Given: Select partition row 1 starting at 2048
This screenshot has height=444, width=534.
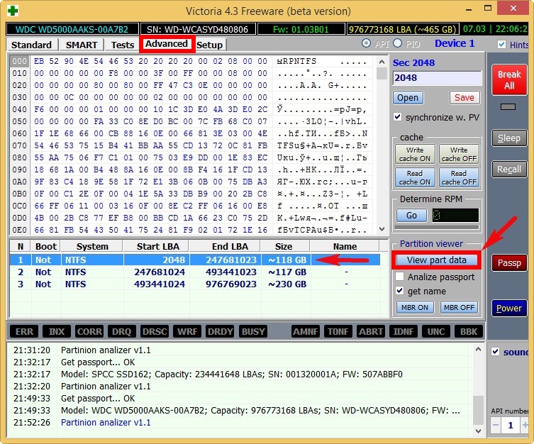Looking at the screenshot, I should pyautogui.click(x=194, y=260).
